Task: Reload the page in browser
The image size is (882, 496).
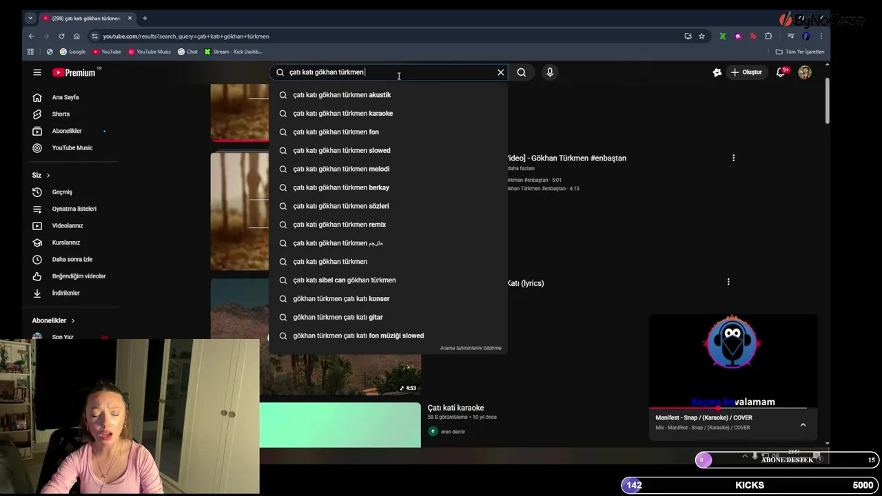Action: [x=61, y=36]
